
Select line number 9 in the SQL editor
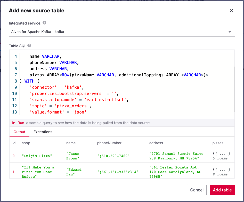coord(15,87)
